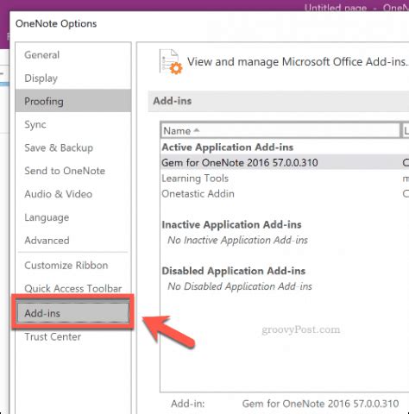Select the Proofing category

pos(73,101)
